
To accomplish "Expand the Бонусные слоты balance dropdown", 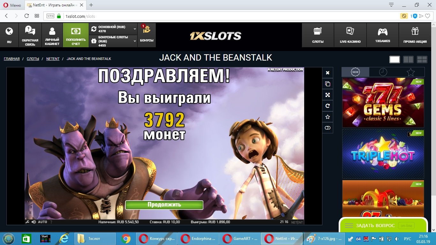I will tap(135, 41).
